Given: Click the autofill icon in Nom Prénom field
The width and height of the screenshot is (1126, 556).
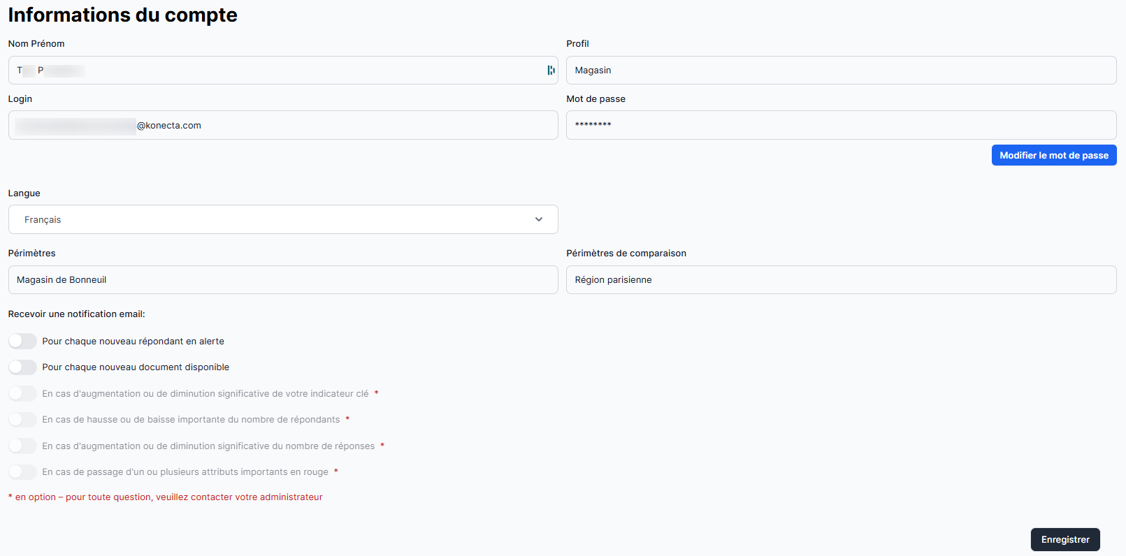Looking at the screenshot, I should (x=551, y=71).
